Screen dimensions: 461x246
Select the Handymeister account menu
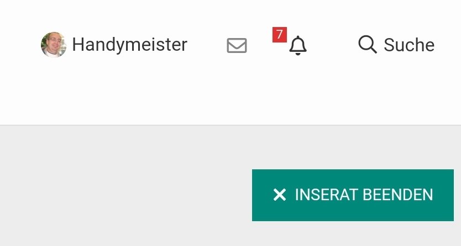114,45
